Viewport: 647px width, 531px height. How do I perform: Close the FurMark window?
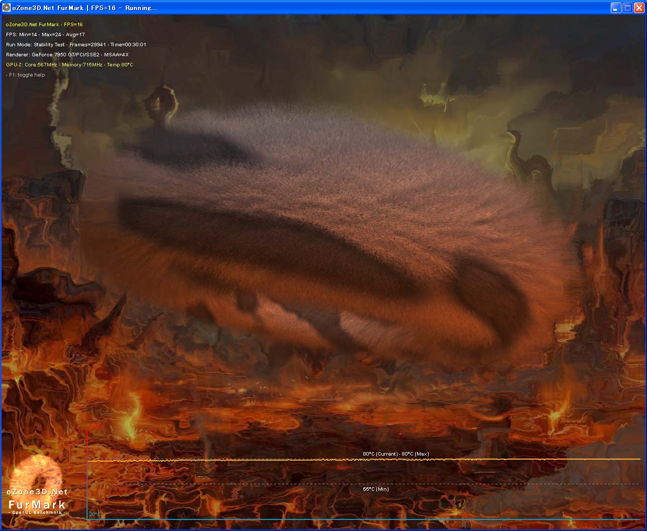638,8
